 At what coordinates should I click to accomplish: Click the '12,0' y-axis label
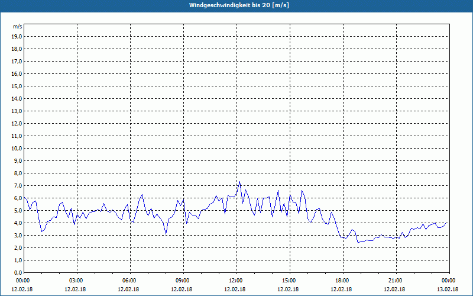pos(17,124)
